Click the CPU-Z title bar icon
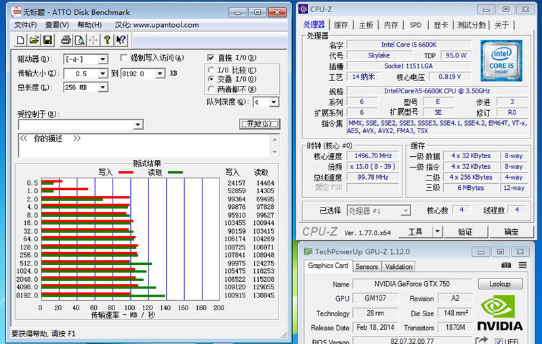Screen dimensions: 542x344 [303, 9]
